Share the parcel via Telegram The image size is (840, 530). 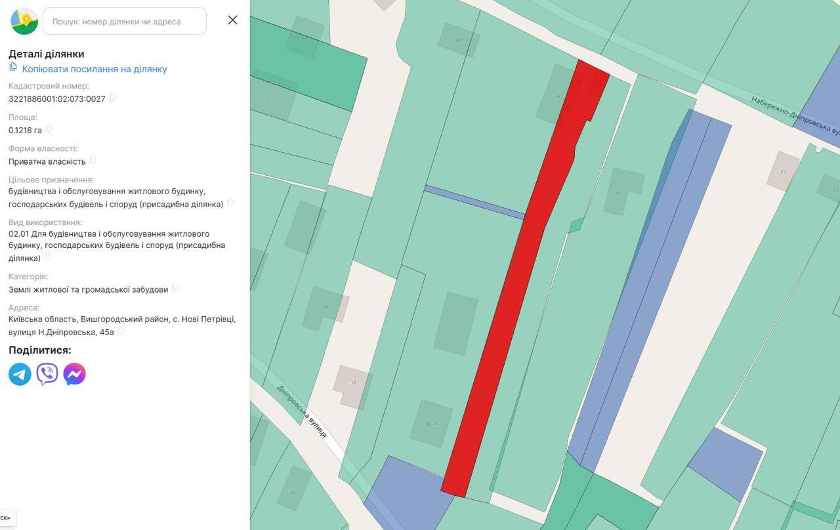click(20, 374)
